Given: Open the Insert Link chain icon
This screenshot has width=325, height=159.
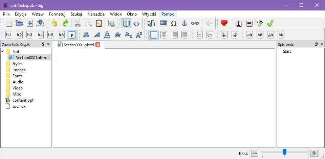Looking at the screenshot, I should coord(195,23).
